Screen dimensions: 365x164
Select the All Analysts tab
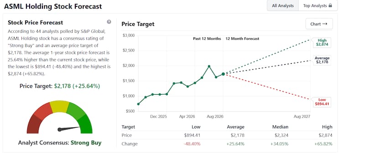click(283, 5)
